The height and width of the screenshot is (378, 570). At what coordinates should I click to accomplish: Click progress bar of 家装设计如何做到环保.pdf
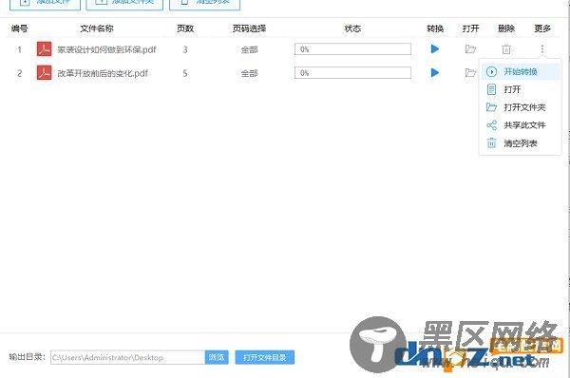[x=352, y=49]
